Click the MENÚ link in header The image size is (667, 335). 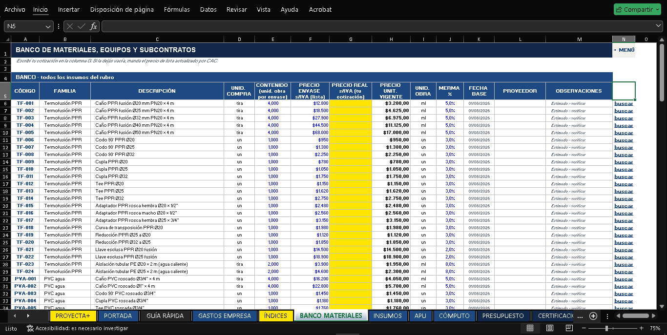626,50
